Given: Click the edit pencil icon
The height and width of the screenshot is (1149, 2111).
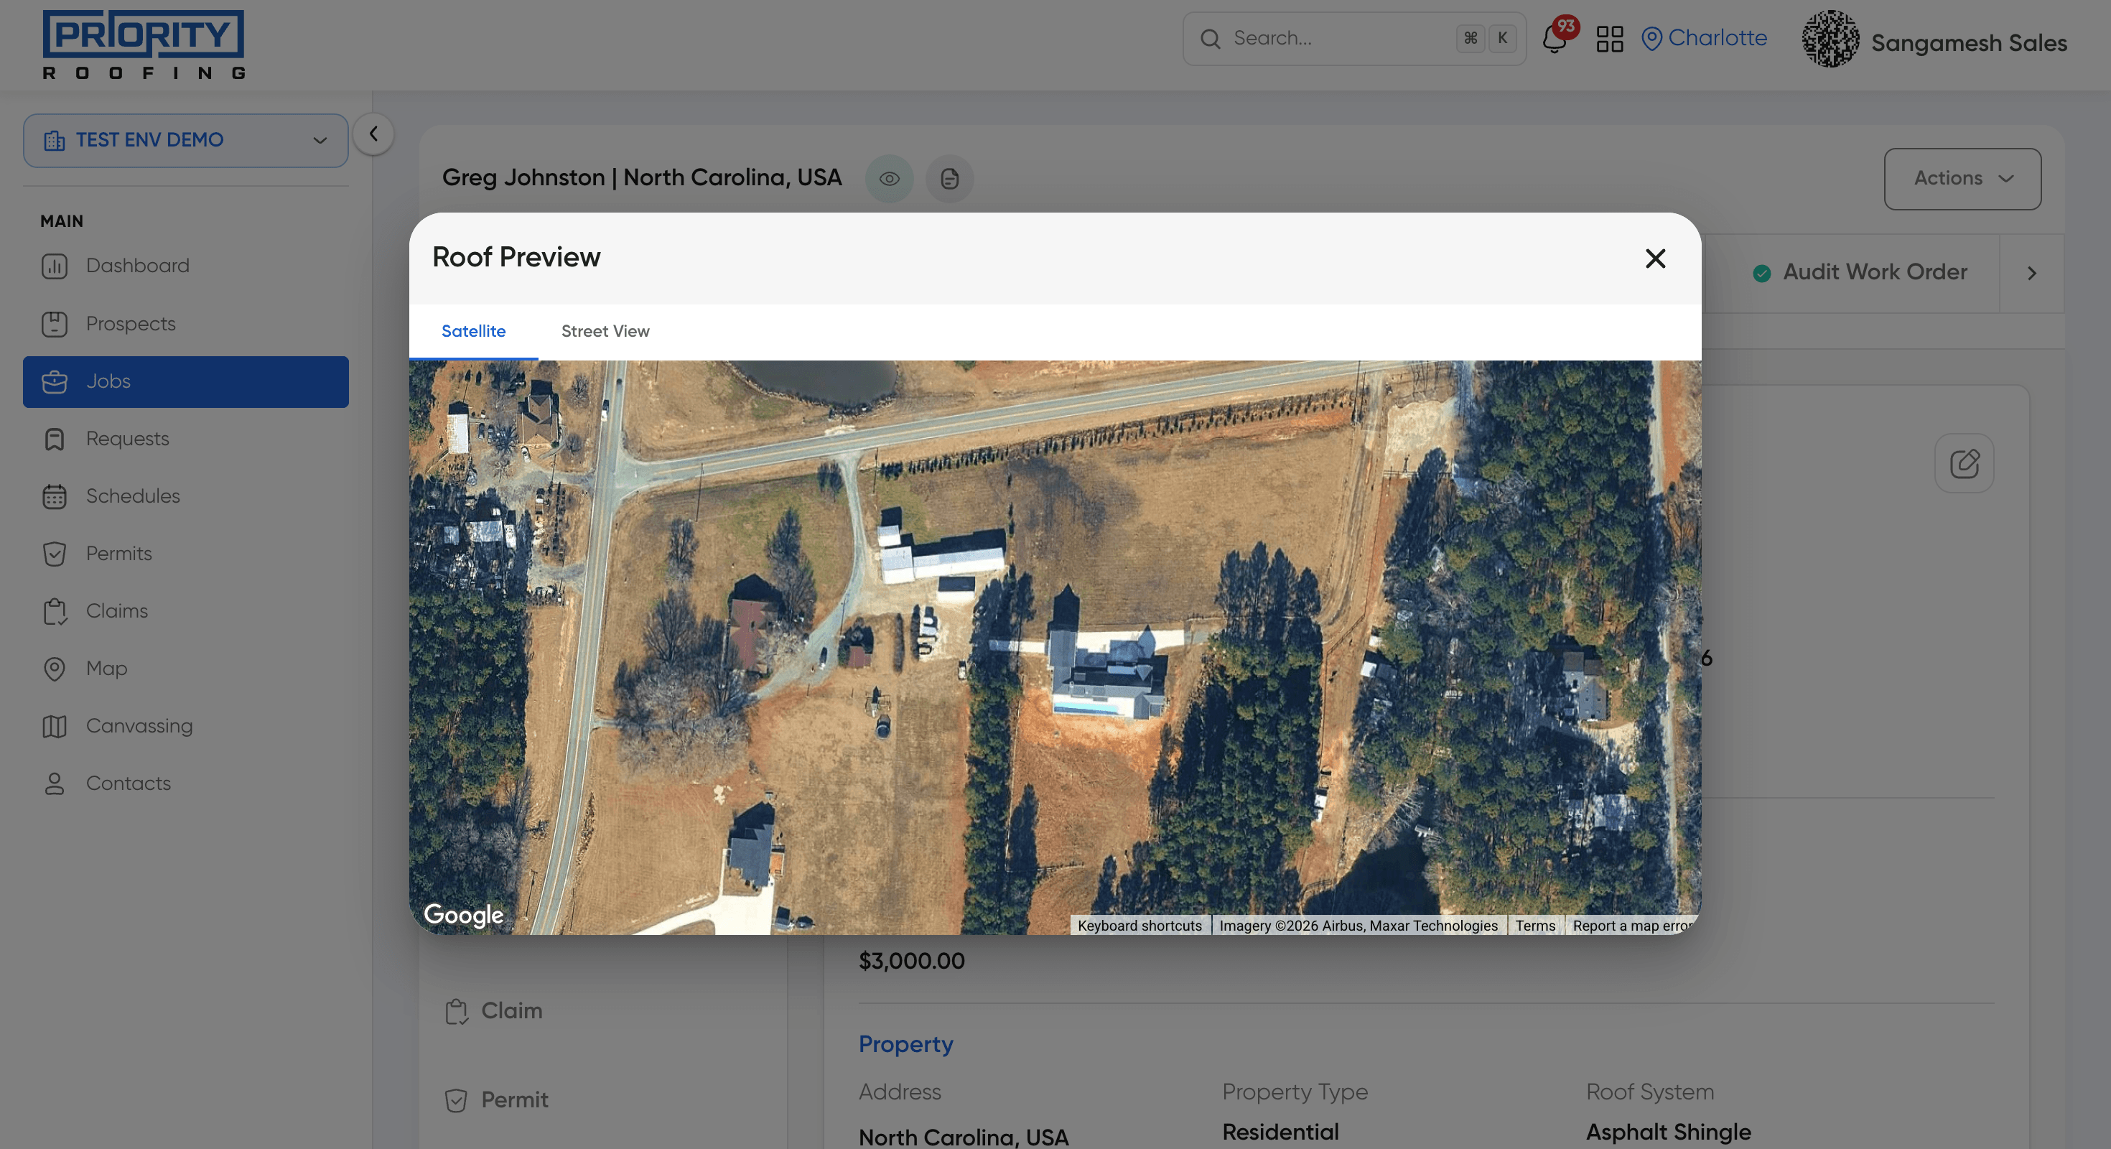Looking at the screenshot, I should pyautogui.click(x=1965, y=464).
